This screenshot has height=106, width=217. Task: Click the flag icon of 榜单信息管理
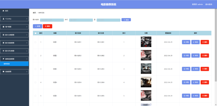coord(4,59)
